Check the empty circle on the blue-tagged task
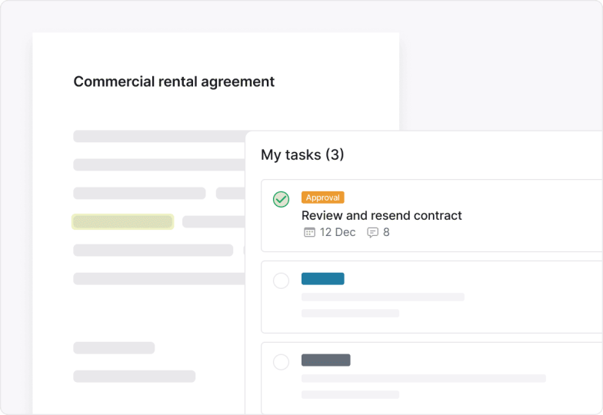 [x=282, y=281]
